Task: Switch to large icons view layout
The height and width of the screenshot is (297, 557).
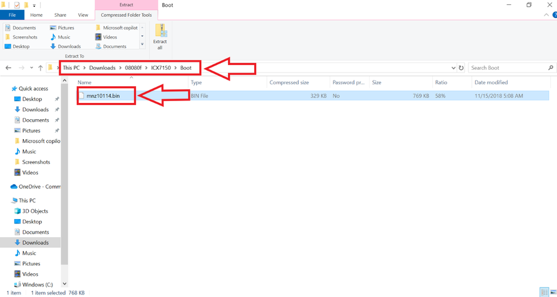Action: click(553, 292)
